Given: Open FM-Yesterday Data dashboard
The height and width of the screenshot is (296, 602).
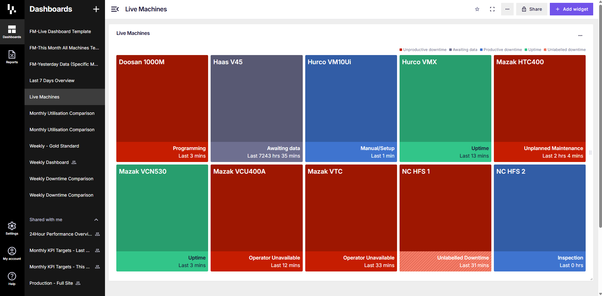Looking at the screenshot, I should (x=65, y=64).
